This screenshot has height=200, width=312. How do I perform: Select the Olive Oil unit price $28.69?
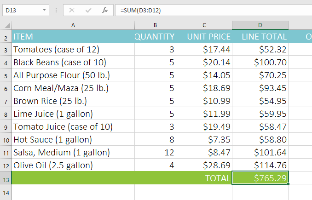click(x=204, y=165)
